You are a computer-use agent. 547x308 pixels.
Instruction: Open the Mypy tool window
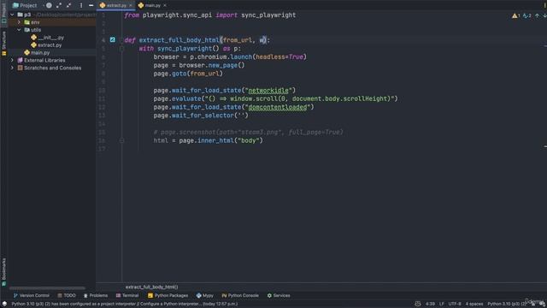click(205, 295)
